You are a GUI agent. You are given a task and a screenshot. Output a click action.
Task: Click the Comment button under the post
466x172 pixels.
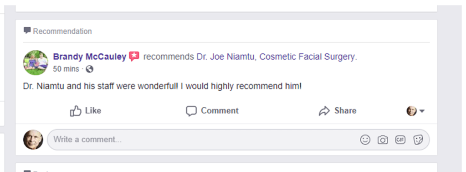pos(212,111)
